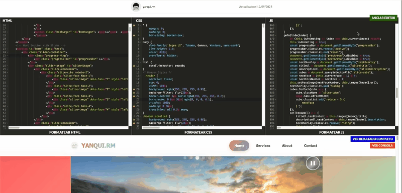Click the sunset slide image in preview
Image resolution: width=402 pixels, height=193 pixels.
point(196,174)
